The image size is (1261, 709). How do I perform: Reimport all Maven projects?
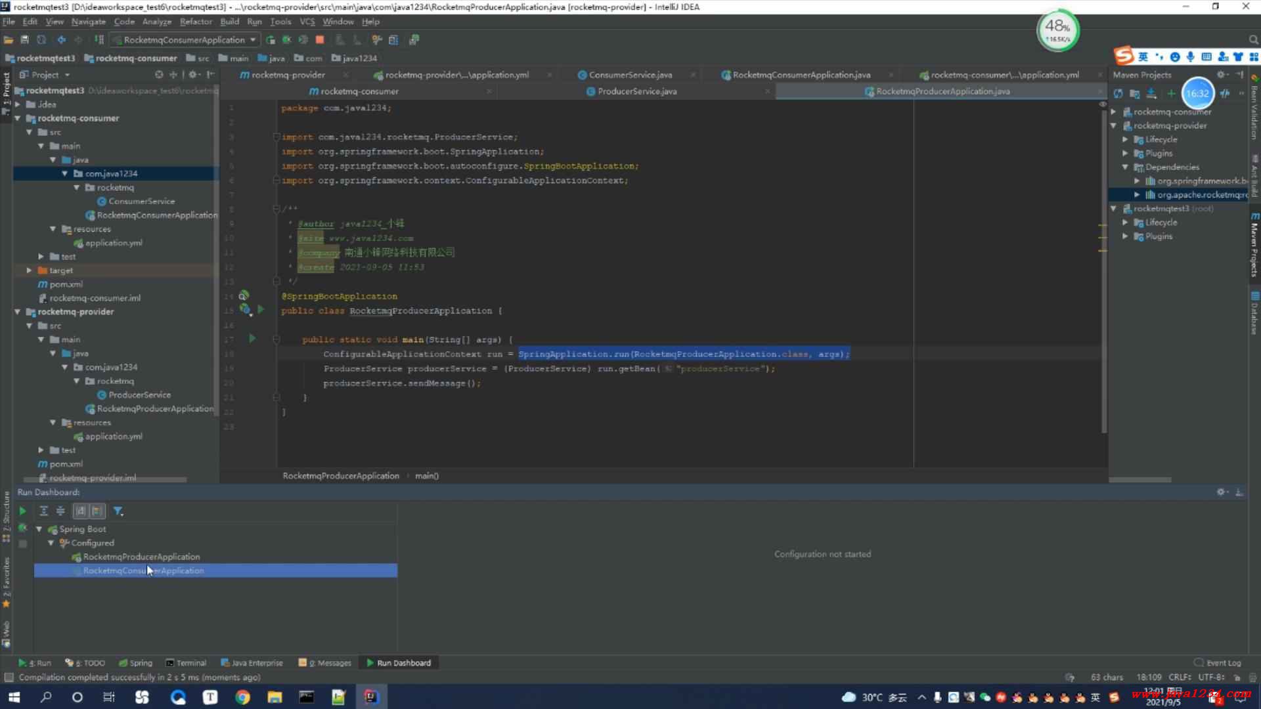point(1118,94)
